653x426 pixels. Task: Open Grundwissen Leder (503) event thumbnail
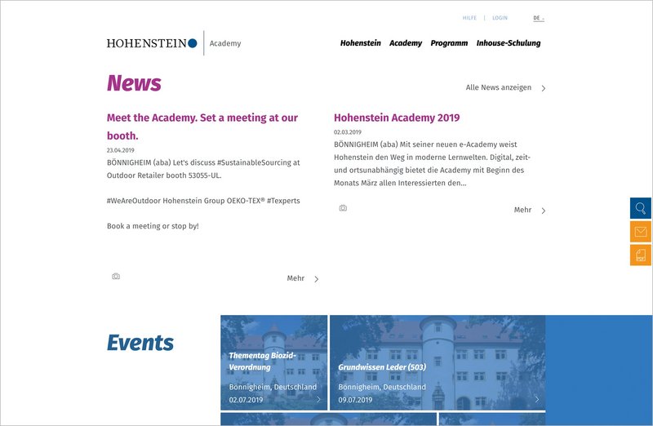[x=438, y=362]
